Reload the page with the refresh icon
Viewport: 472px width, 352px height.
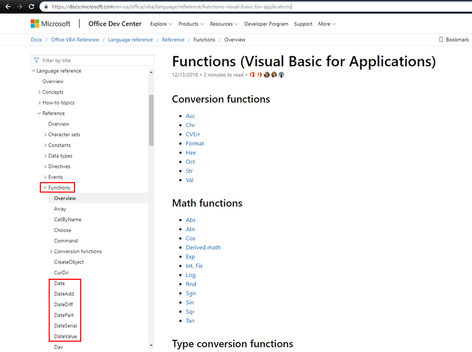click(31, 6)
